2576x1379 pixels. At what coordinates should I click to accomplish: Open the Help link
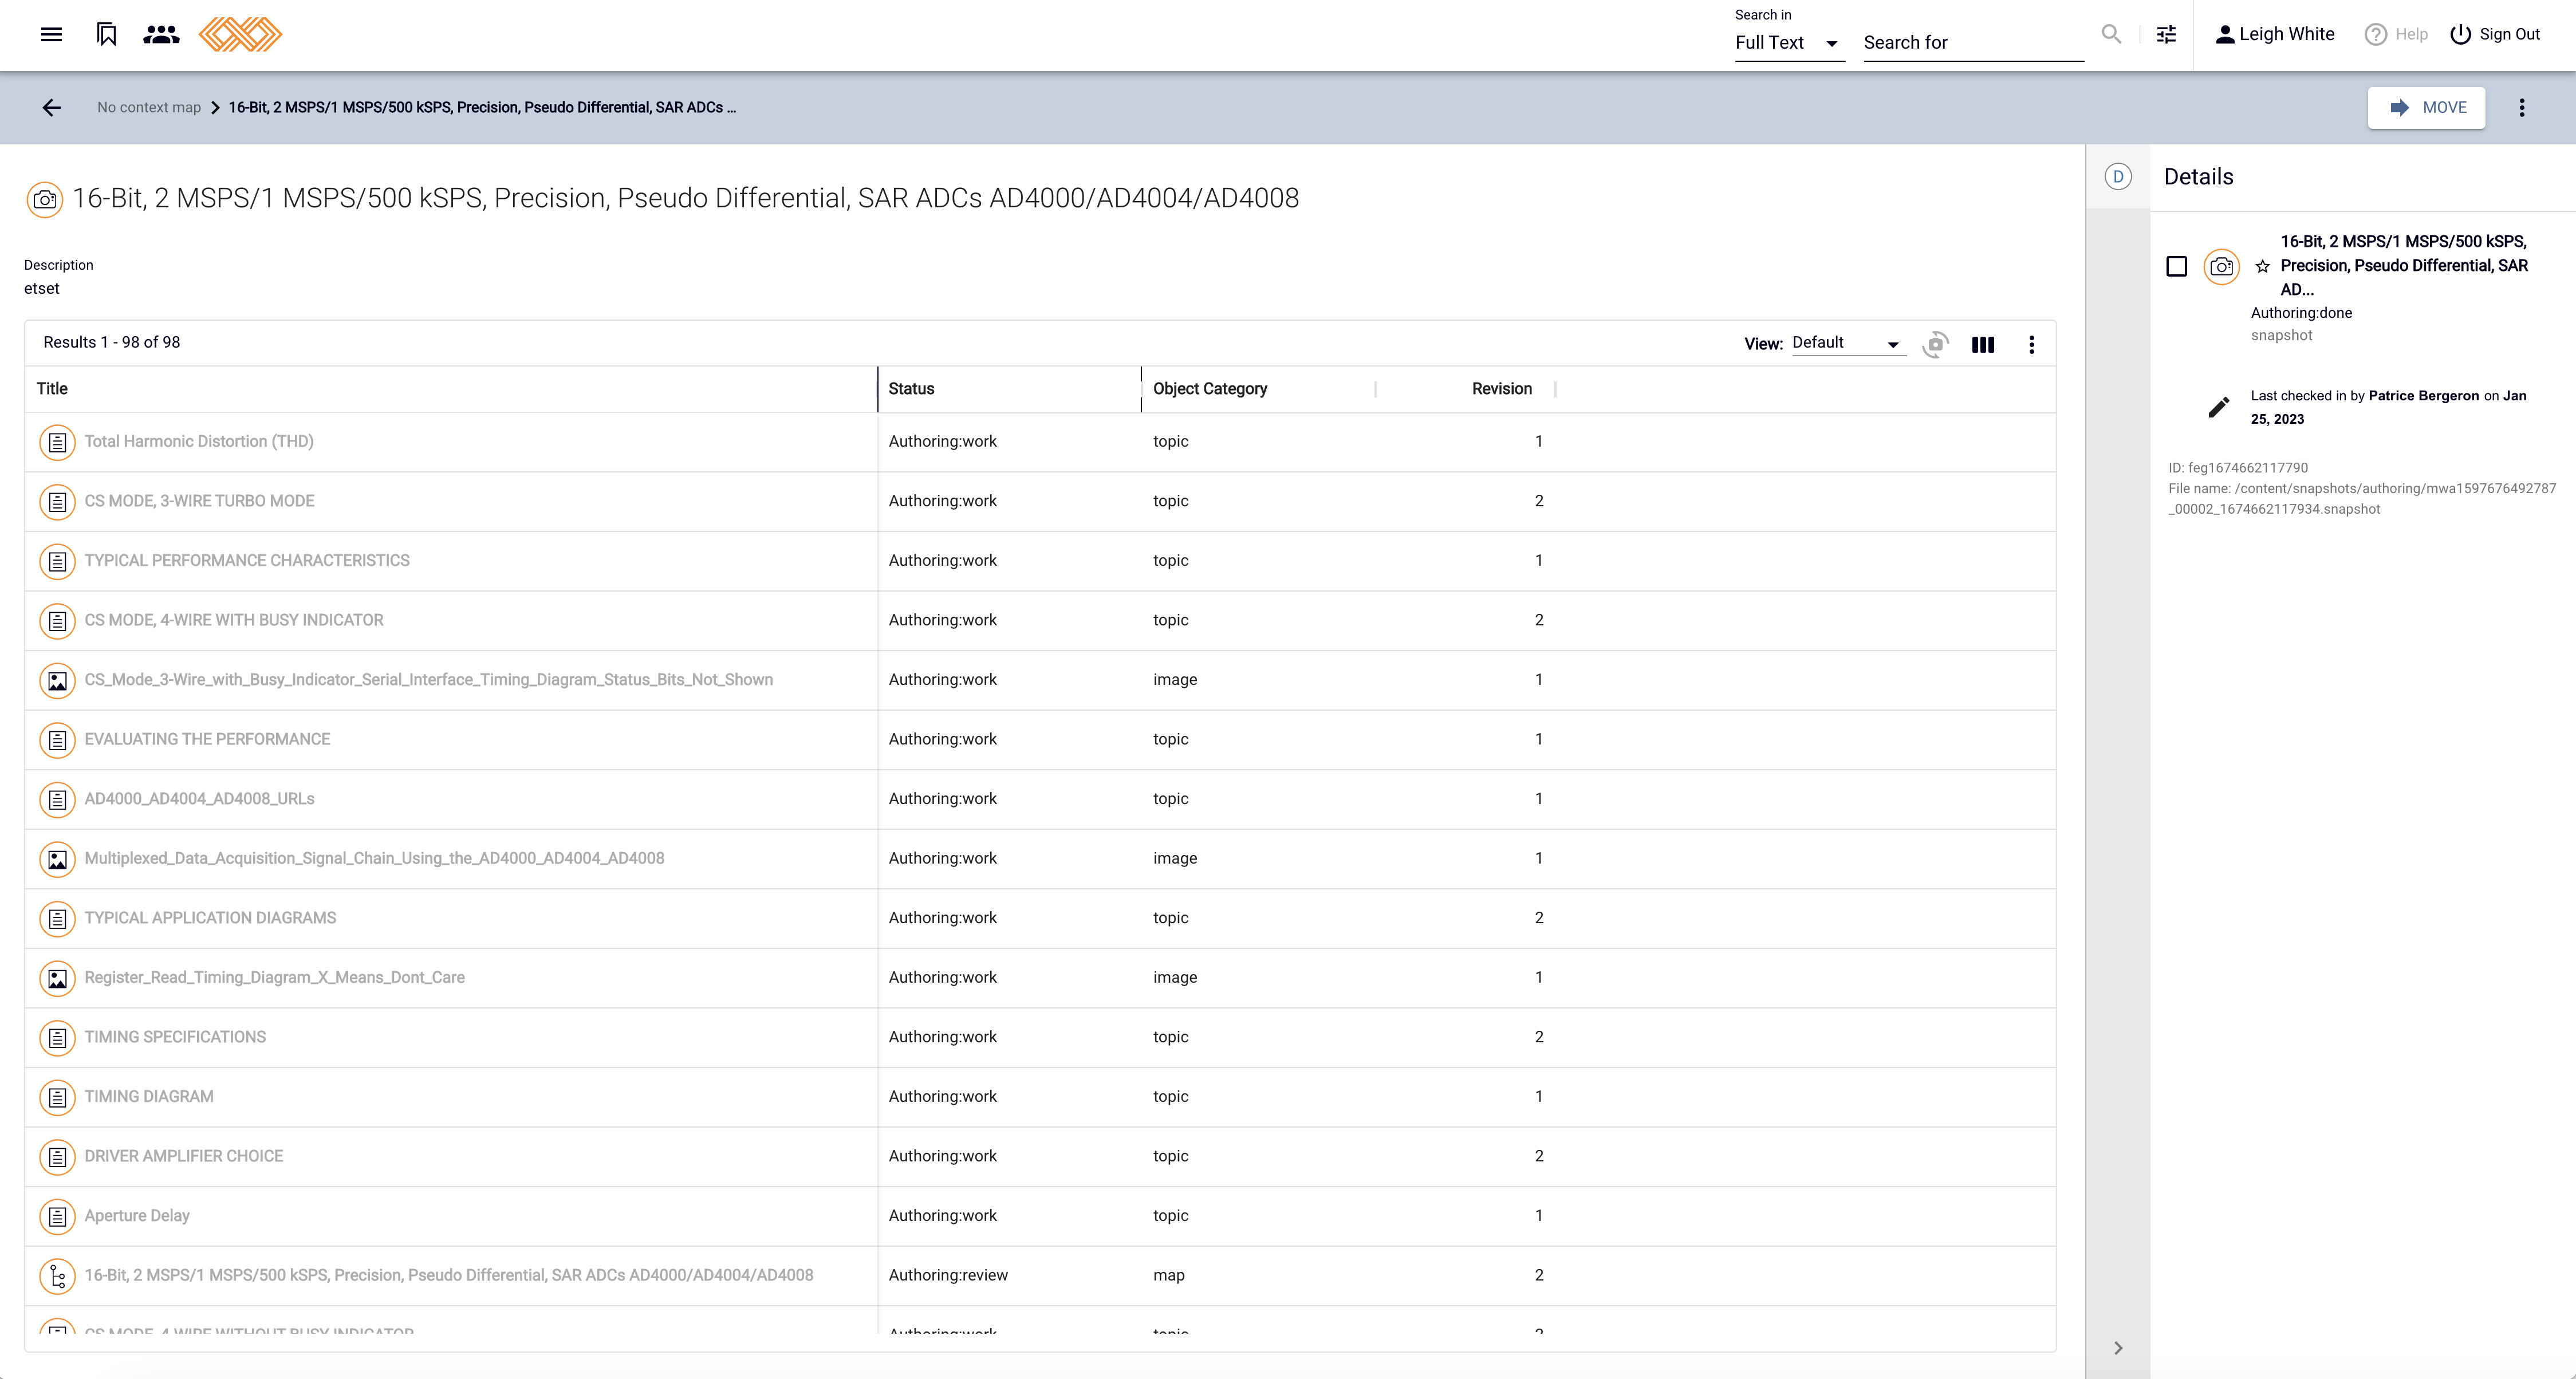pos(2396,34)
